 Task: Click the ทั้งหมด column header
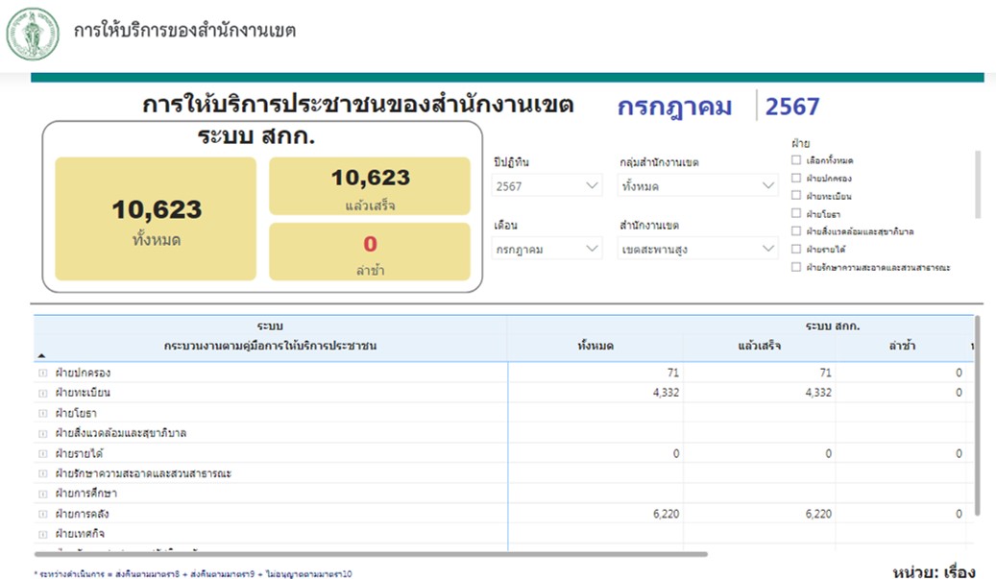[x=595, y=346]
